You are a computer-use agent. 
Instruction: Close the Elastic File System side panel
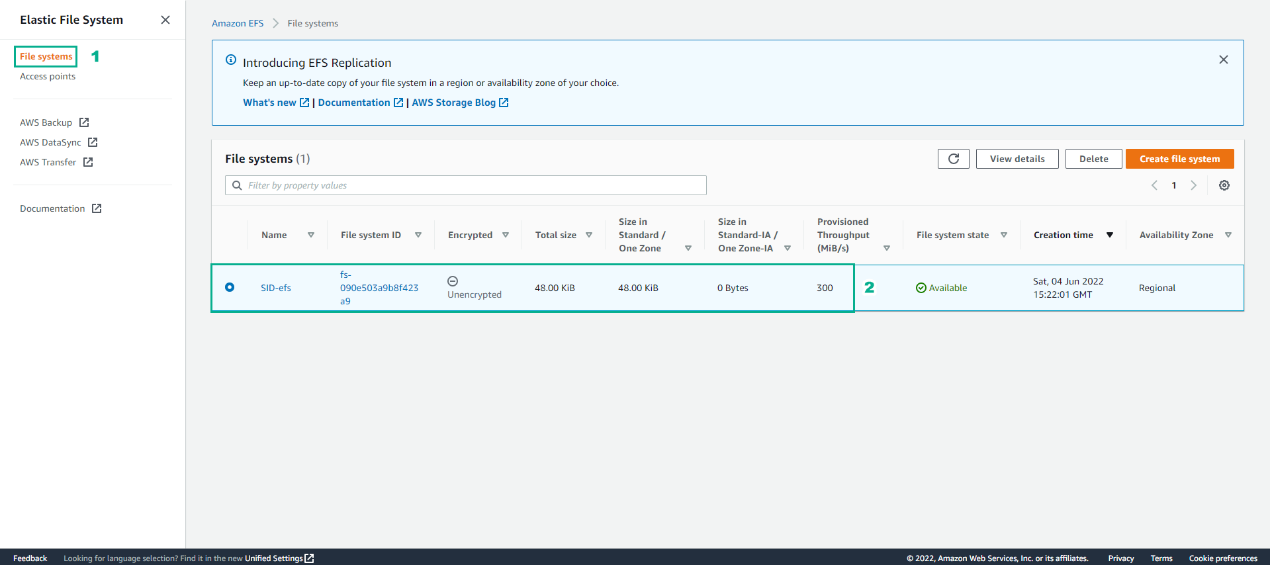click(x=165, y=20)
